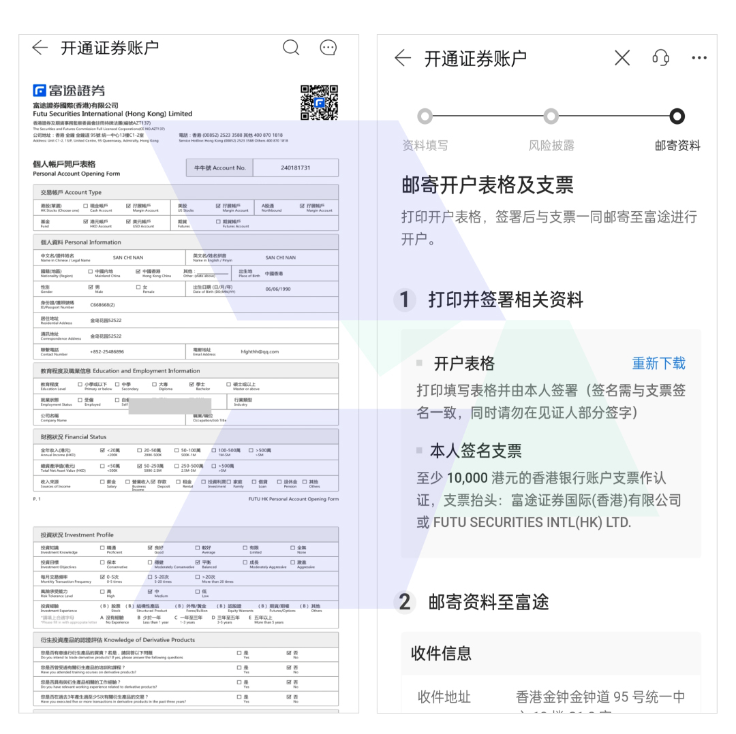Viewport: 736px width, 734px height.
Task: Click SAN CHI NAN in the Chinese name field
Action: tap(128, 257)
